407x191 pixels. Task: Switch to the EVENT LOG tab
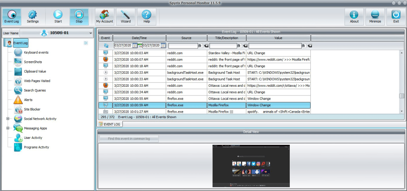110,125
